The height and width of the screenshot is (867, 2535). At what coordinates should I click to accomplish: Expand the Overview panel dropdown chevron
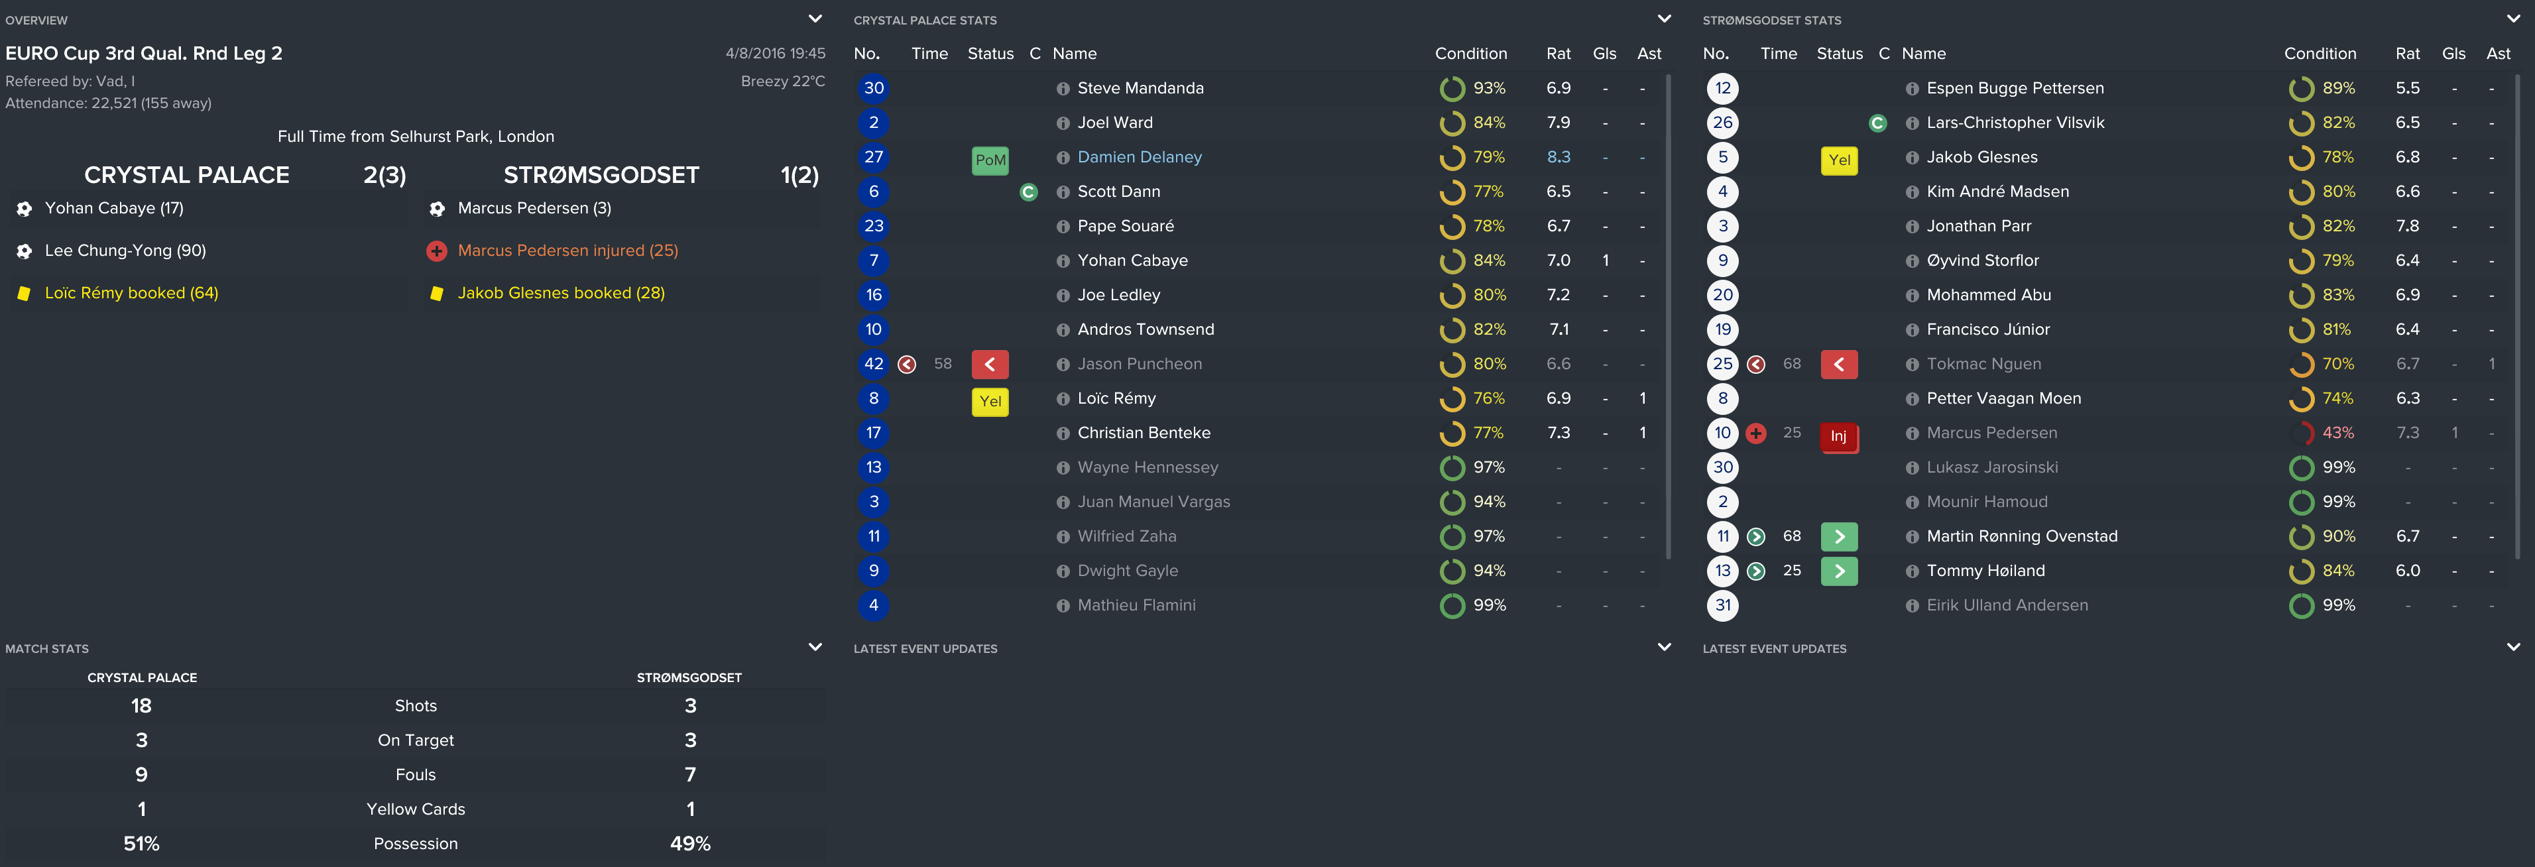815,19
